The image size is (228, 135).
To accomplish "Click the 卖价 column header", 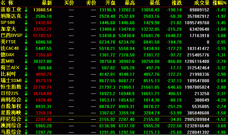I will coord(91,3).
